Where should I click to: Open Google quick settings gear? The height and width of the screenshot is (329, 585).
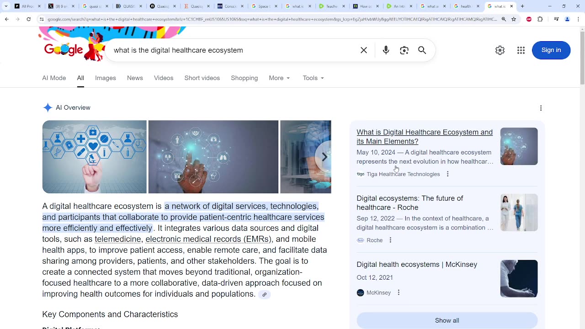pyautogui.click(x=500, y=50)
